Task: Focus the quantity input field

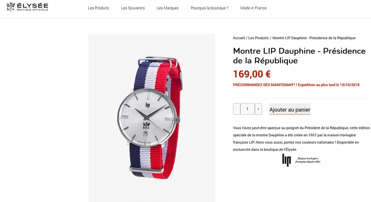Action: pos(247,109)
